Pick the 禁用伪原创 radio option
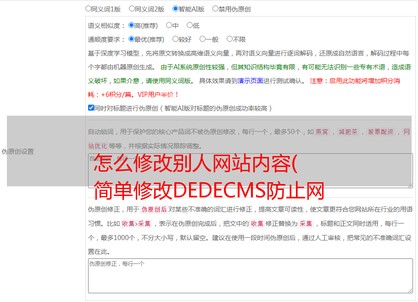418x302 pixels. [215, 9]
